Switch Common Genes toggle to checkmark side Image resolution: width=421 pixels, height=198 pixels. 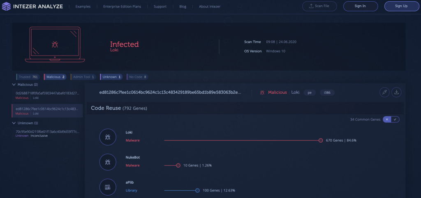[x=395, y=120]
